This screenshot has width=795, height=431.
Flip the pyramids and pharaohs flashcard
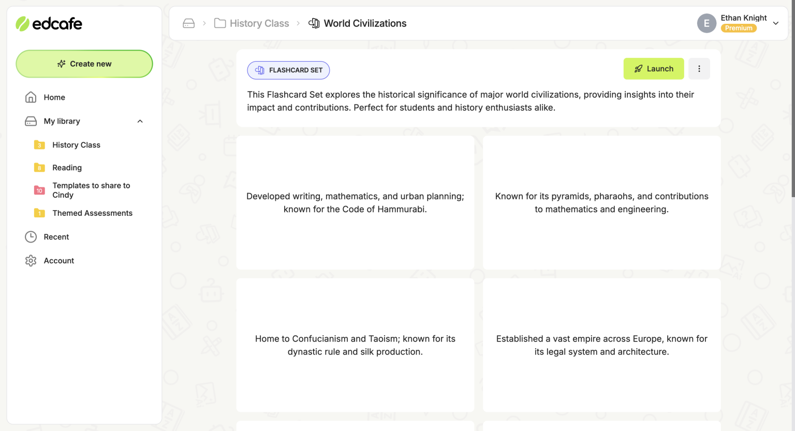(x=601, y=203)
